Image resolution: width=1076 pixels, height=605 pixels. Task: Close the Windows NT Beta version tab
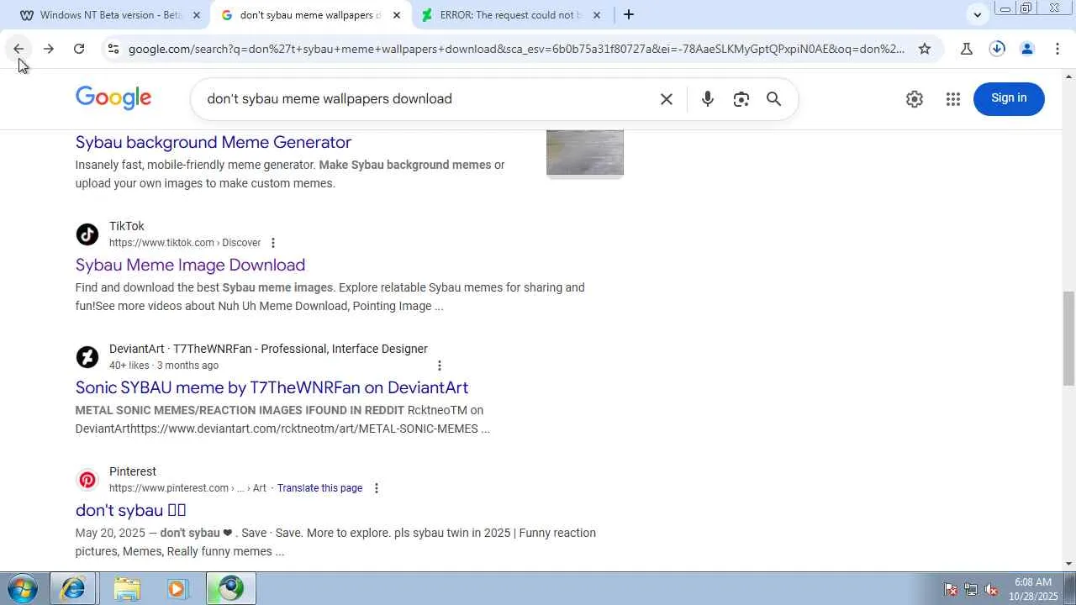(197, 15)
